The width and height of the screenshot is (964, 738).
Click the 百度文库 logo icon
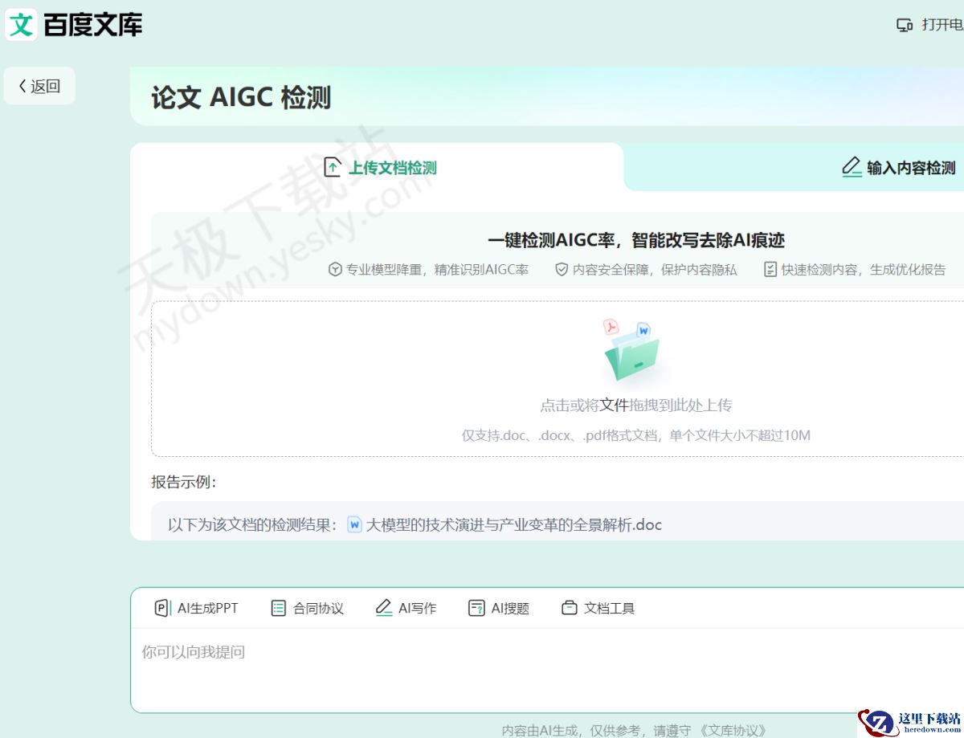click(21, 24)
